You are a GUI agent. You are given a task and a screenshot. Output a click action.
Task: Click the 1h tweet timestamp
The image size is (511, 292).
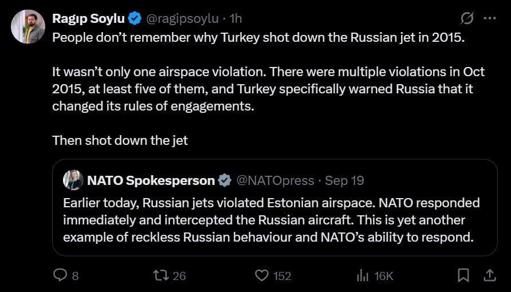tap(235, 19)
